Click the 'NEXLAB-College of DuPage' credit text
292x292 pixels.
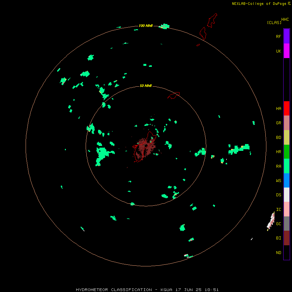pos(259,4)
